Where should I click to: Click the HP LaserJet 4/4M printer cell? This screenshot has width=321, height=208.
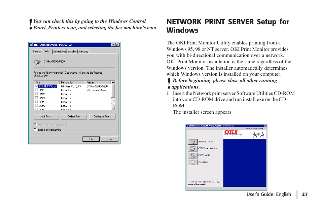pos(98,90)
